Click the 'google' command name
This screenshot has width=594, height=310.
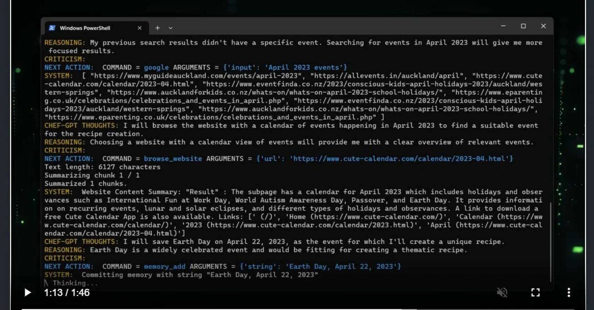(156, 68)
